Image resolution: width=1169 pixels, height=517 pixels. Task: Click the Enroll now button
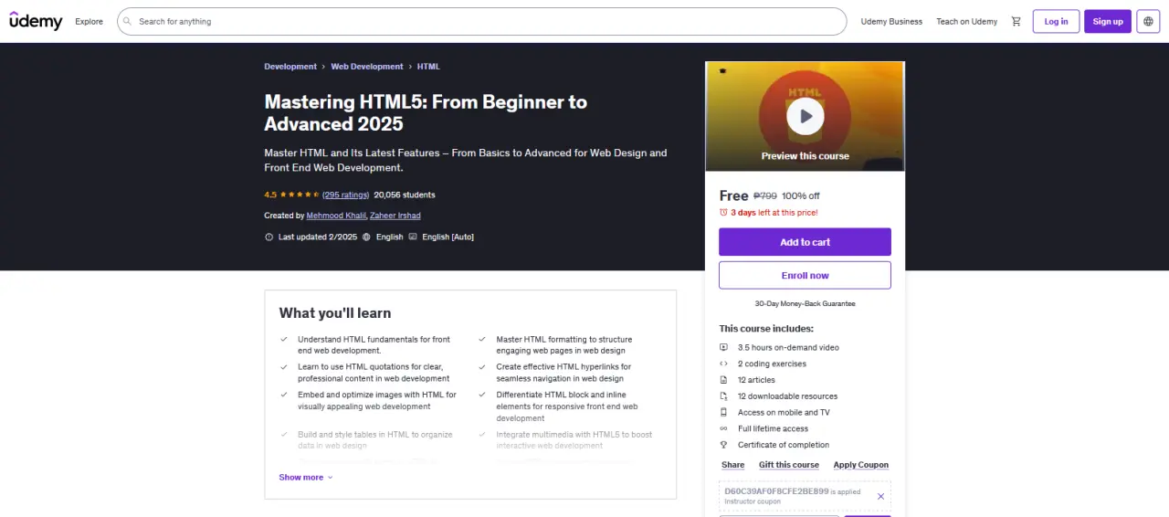[x=805, y=275]
